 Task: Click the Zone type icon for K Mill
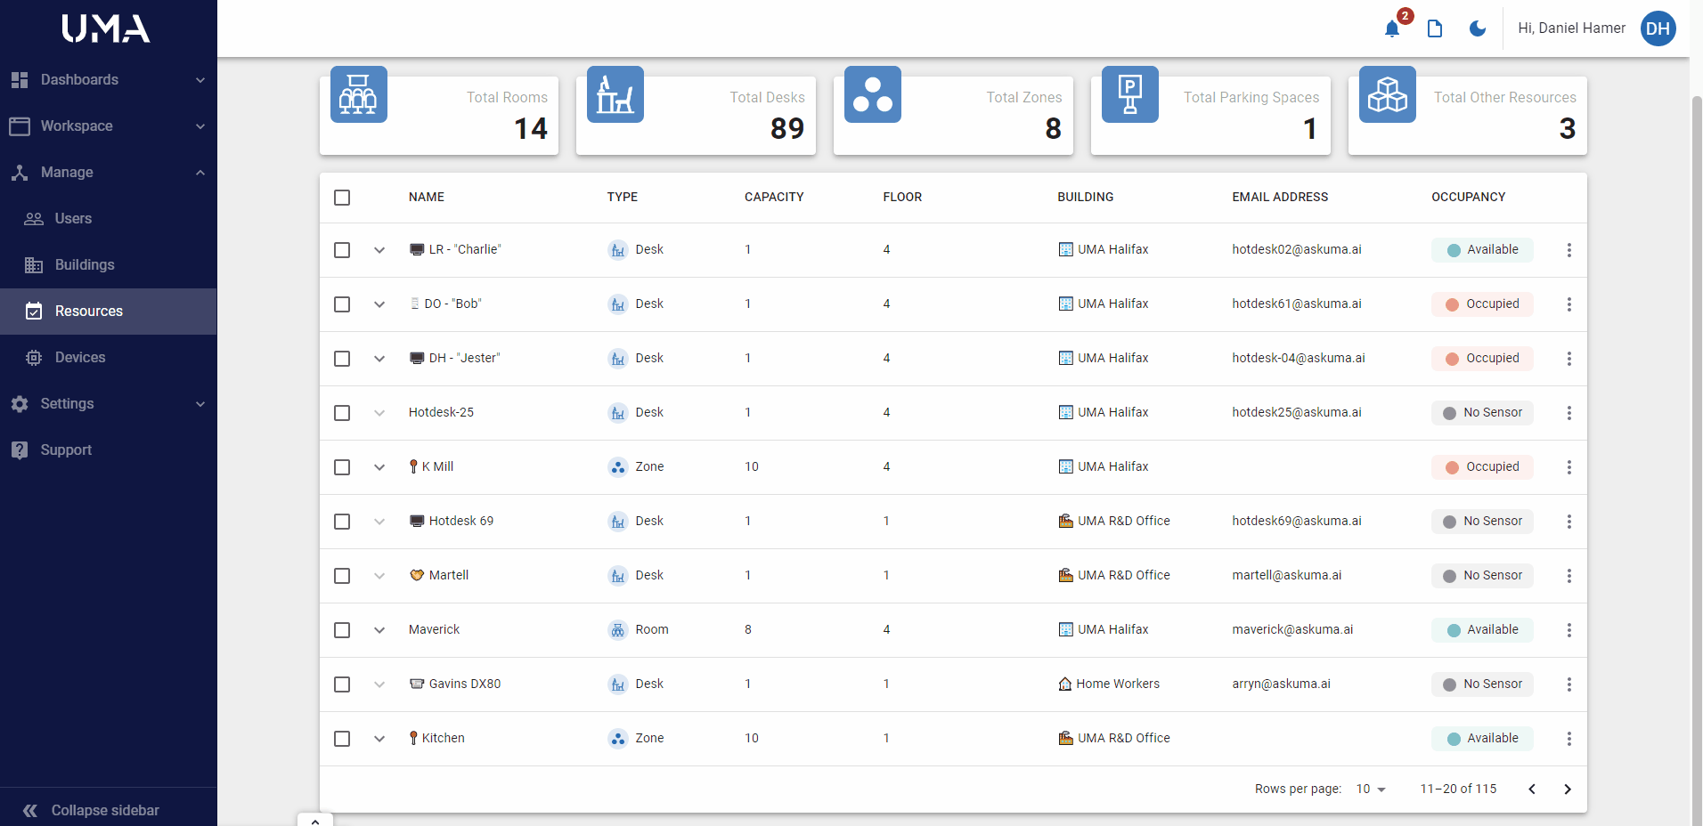tap(618, 467)
